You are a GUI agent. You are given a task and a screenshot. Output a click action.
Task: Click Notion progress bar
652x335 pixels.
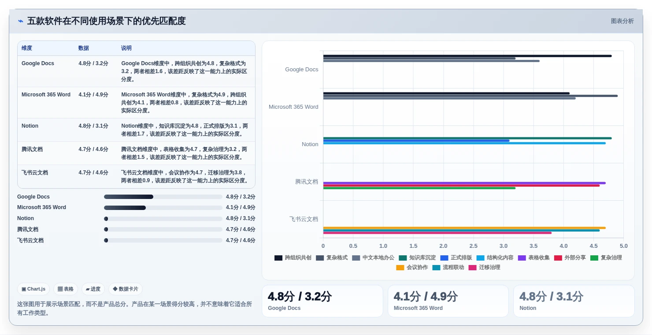pos(163,219)
